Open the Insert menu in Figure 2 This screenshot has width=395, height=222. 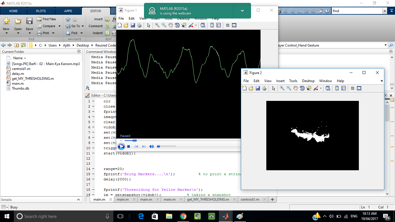click(x=280, y=81)
